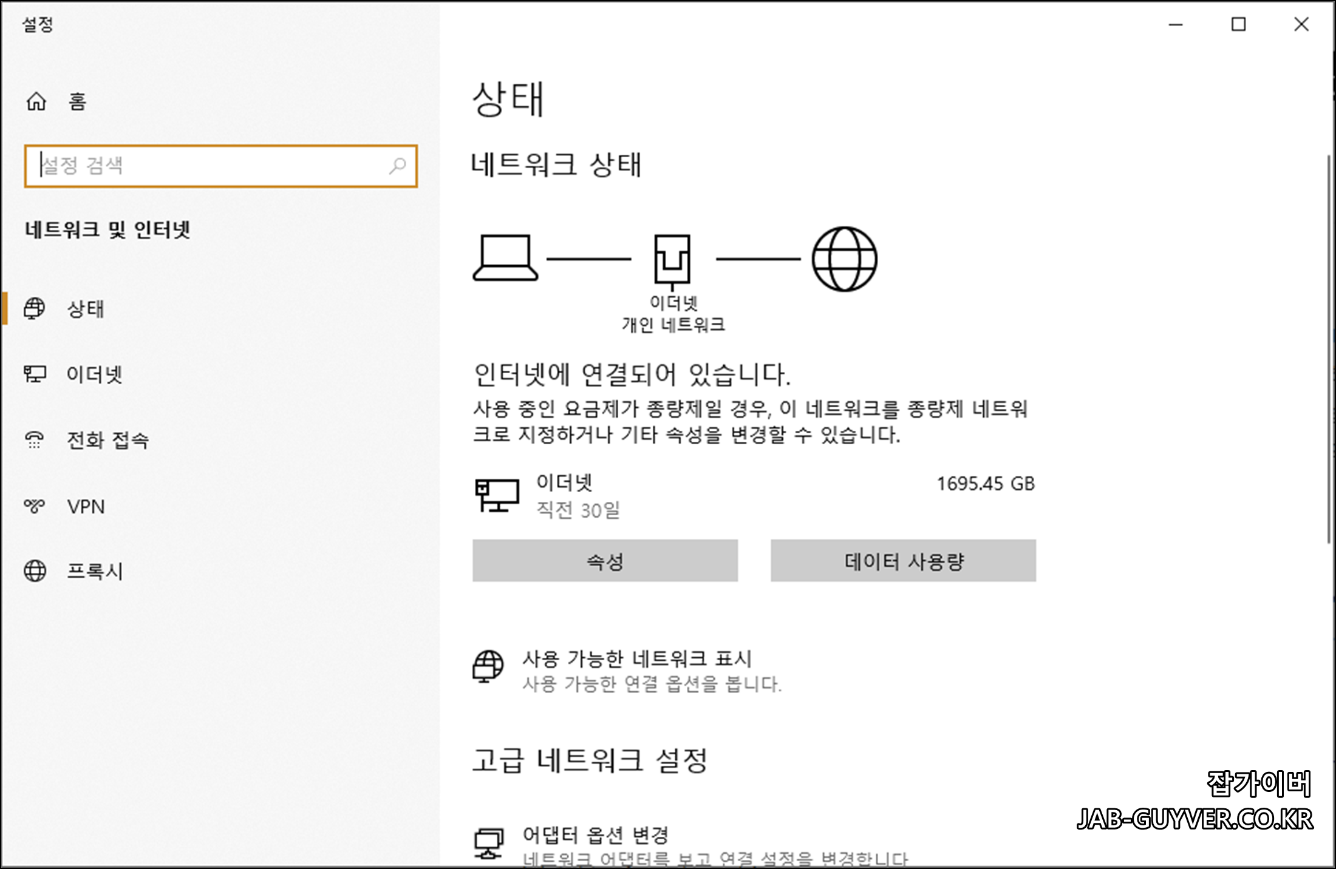Click the 어댑터 옵션 변경 monitor icon
Screen dimensions: 1336x869
tap(489, 844)
